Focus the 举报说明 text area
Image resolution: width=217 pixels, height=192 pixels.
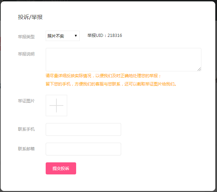coord(123,59)
